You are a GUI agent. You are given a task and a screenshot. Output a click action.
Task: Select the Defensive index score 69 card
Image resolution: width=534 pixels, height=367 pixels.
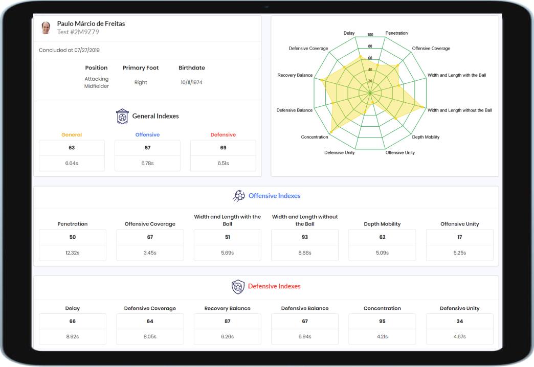click(223, 155)
